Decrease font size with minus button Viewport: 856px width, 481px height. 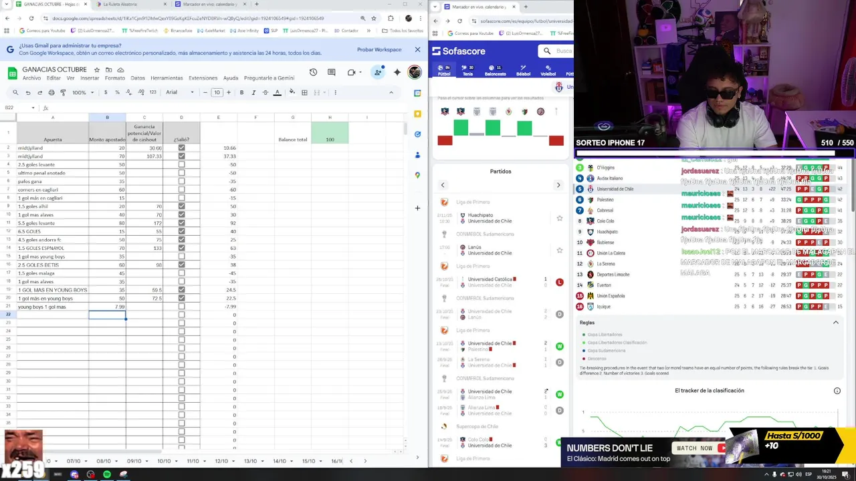pyautogui.click(x=205, y=92)
